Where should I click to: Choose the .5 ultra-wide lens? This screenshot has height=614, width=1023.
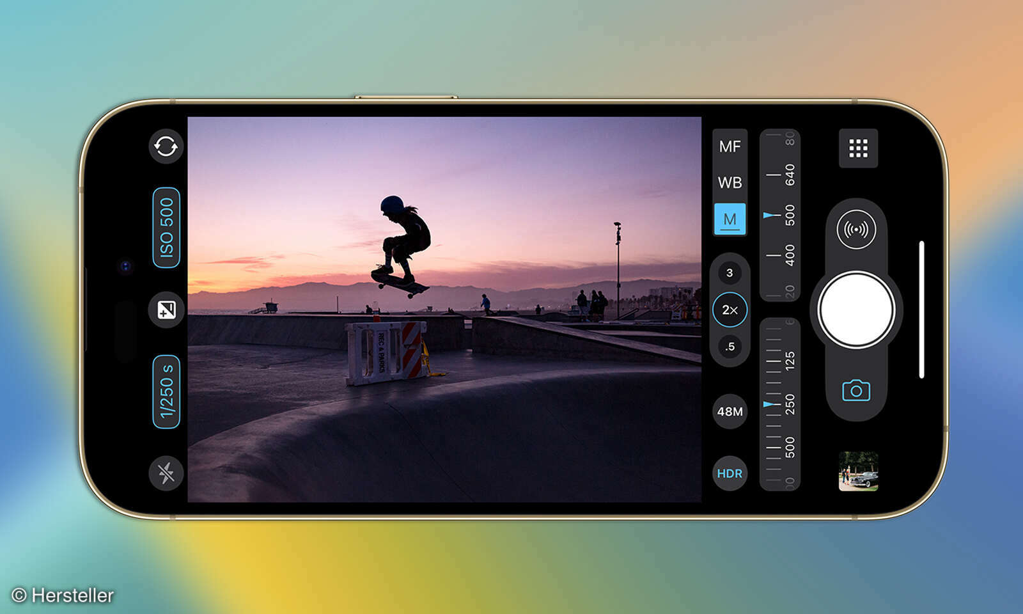tap(731, 346)
